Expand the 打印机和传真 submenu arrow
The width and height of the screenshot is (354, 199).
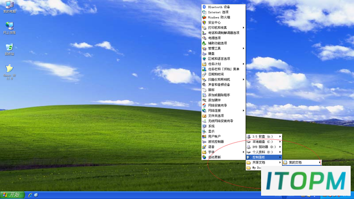coord(243,28)
